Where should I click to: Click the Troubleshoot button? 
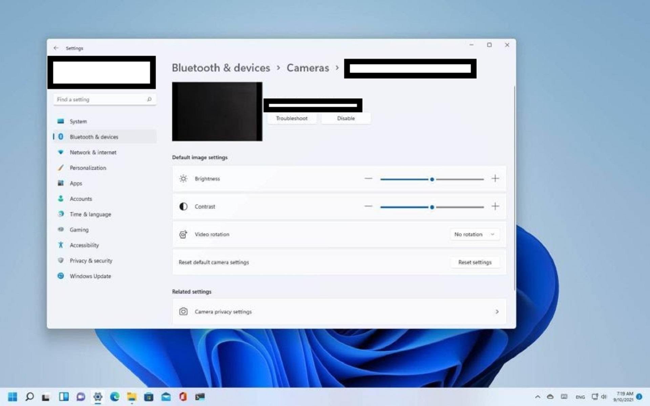(x=292, y=118)
